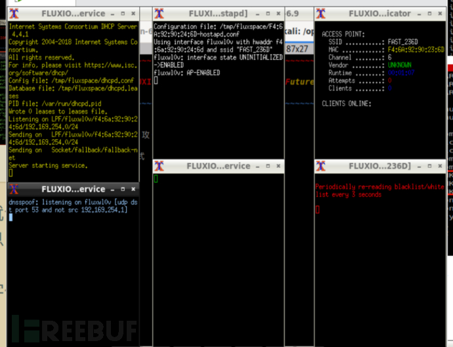Click the Channel value 6
The height and width of the screenshot is (347, 453).
389,58
